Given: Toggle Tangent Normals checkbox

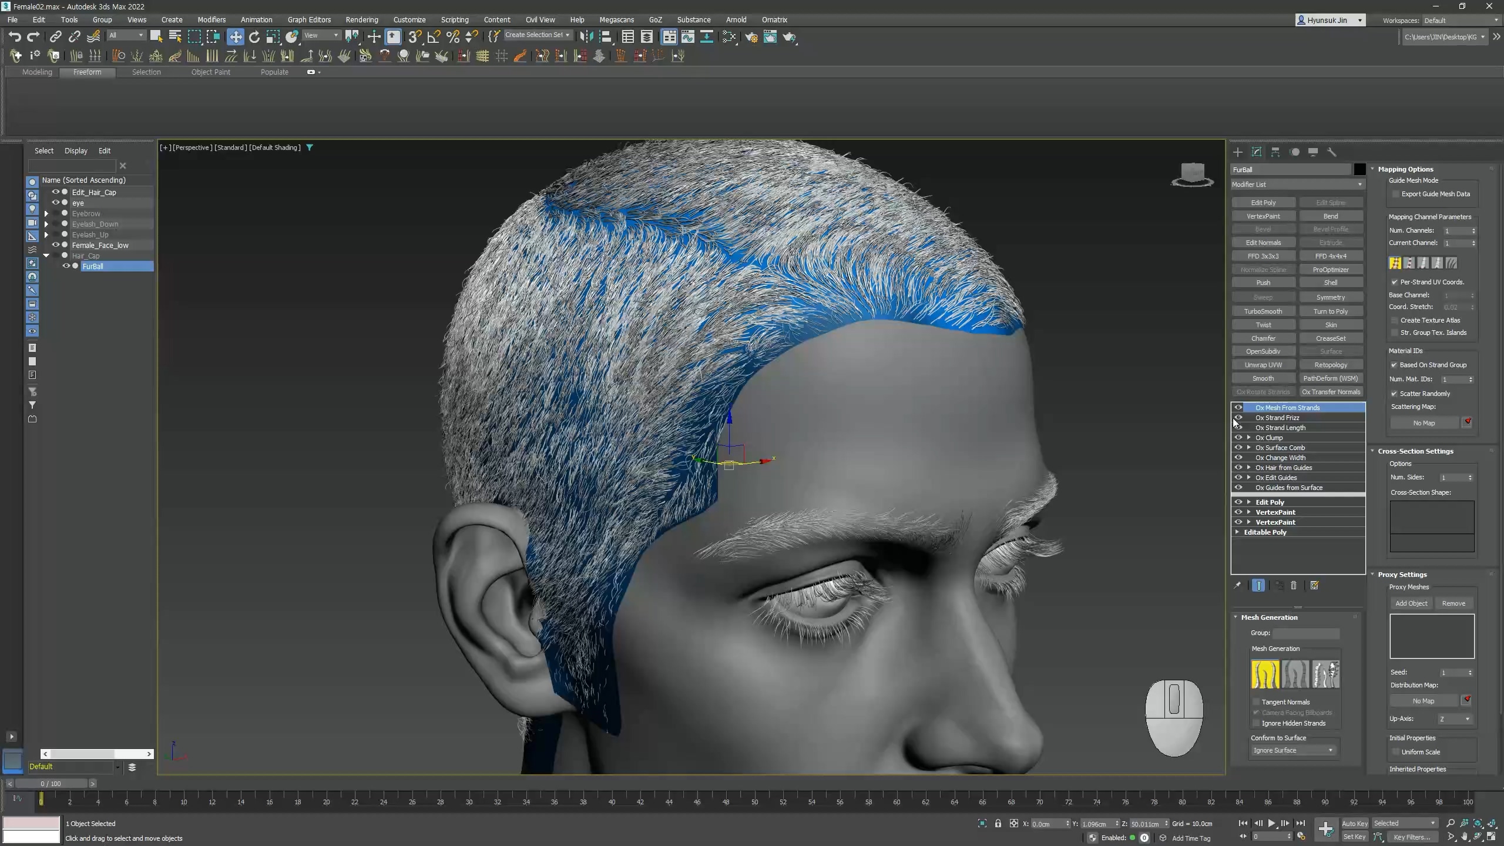Looking at the screenshot, I should tap(1257, 702).
